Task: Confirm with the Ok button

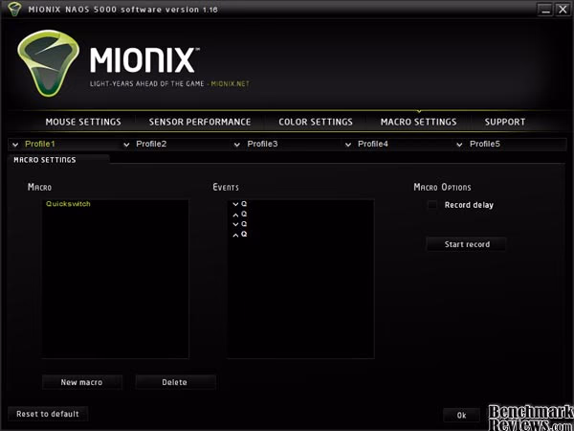Action: 462,416
